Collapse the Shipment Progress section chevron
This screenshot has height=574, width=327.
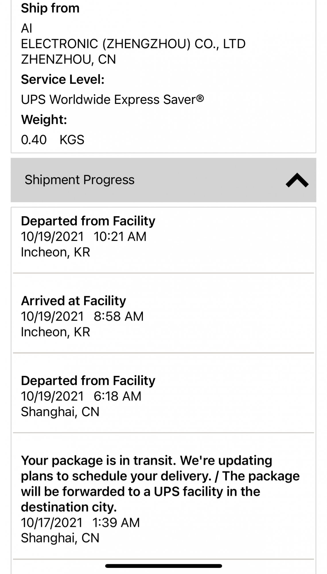coord(297,180)
